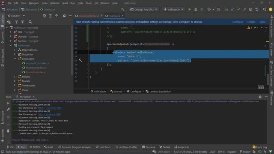Viewport: 274px width, 154px height.
Task: Expand the DAL project node
Action: coord(10,32)
